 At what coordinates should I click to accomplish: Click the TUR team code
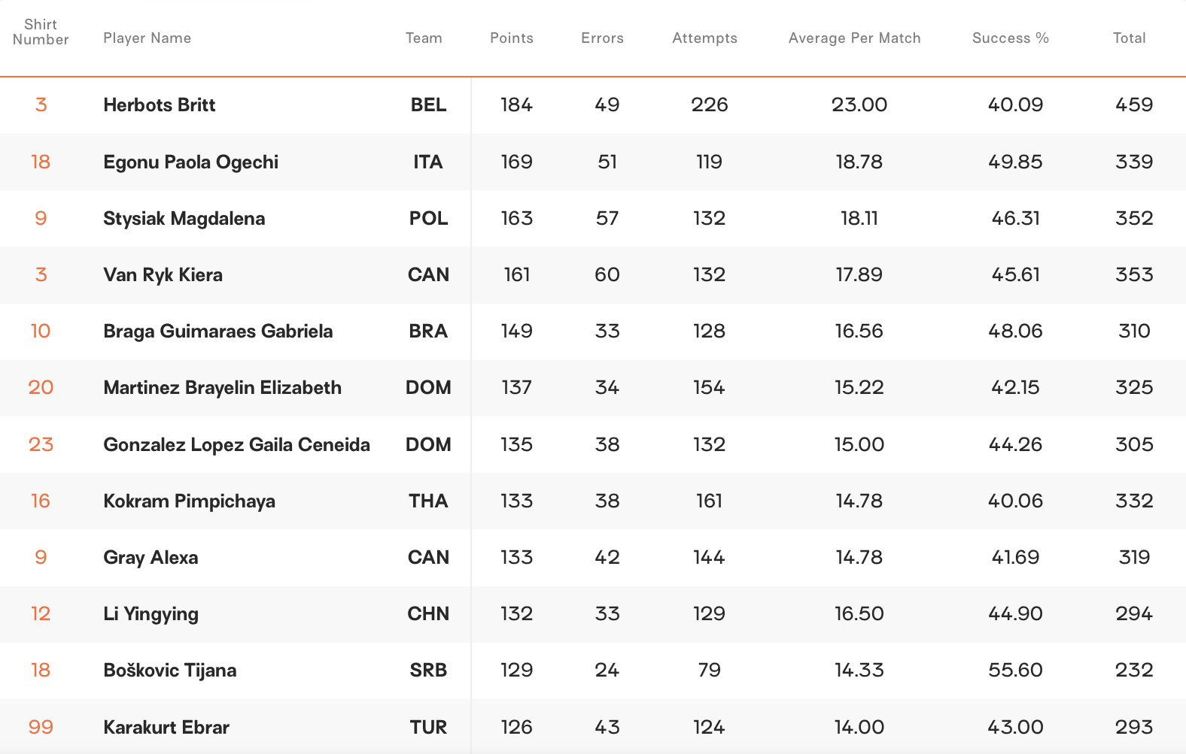[x=428, y=727]
